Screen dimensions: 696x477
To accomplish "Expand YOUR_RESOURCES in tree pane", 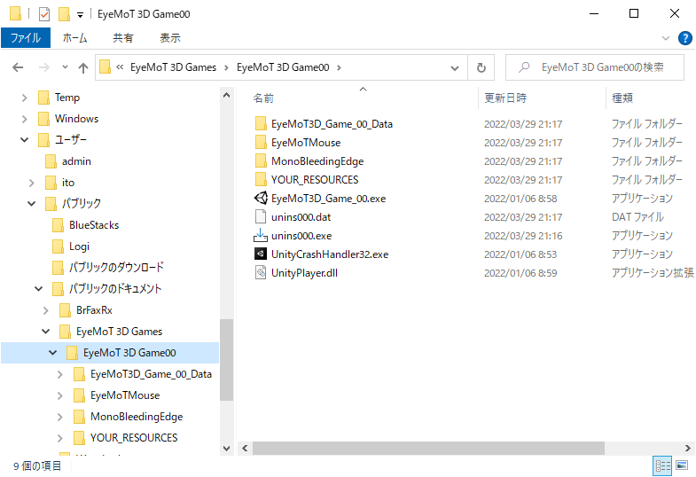I will [59, 438].
